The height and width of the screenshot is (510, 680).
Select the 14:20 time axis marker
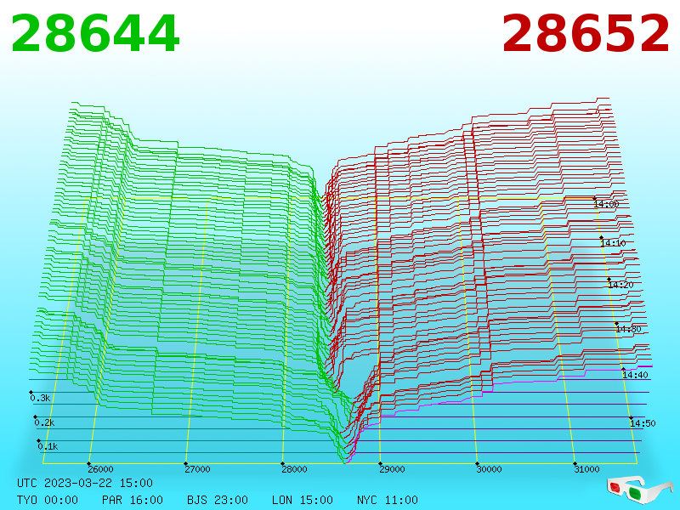[x=620, y=285]
